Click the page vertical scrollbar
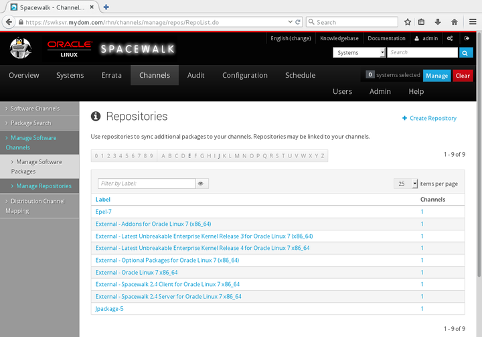 [x=479, y=154]
